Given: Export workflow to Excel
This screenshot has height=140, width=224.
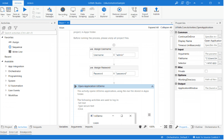Looking at the screenshot, I should point(145,11).
